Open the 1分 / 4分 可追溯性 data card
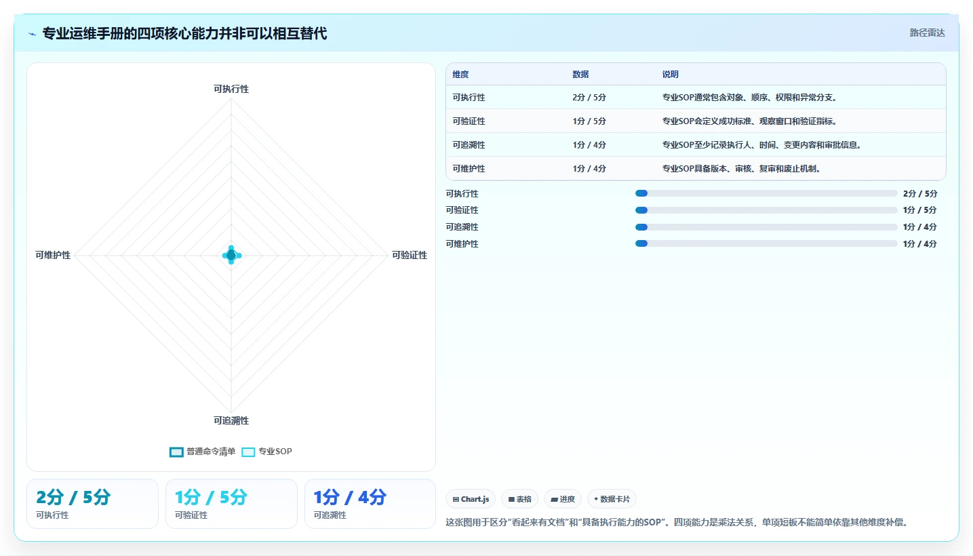 click(x=370, y=504)
